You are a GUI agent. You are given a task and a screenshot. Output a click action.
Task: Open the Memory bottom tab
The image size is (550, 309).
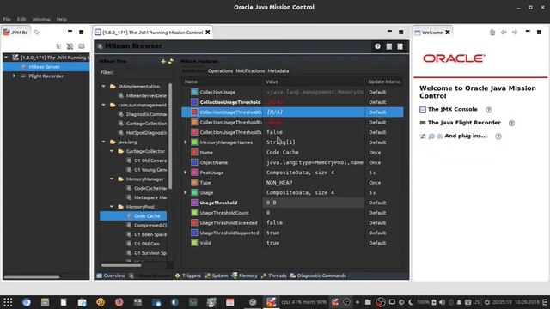(244, 276)
